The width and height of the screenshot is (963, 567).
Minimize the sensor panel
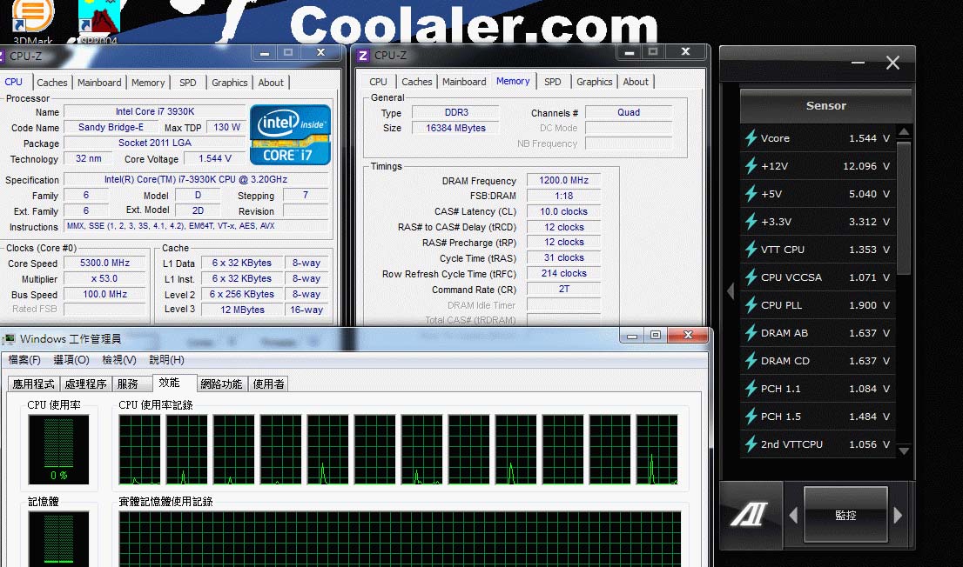pos(858,63)
